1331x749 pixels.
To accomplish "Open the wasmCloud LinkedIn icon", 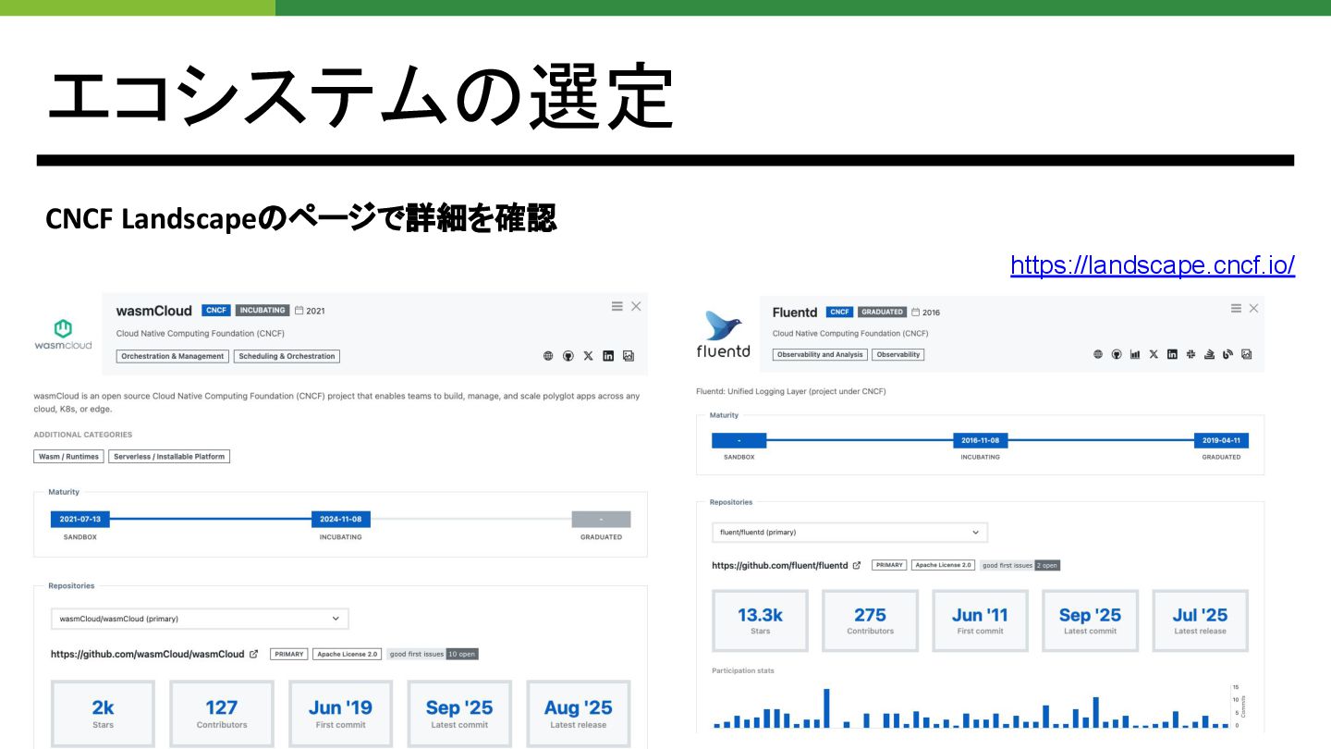I will click(608, 356).
